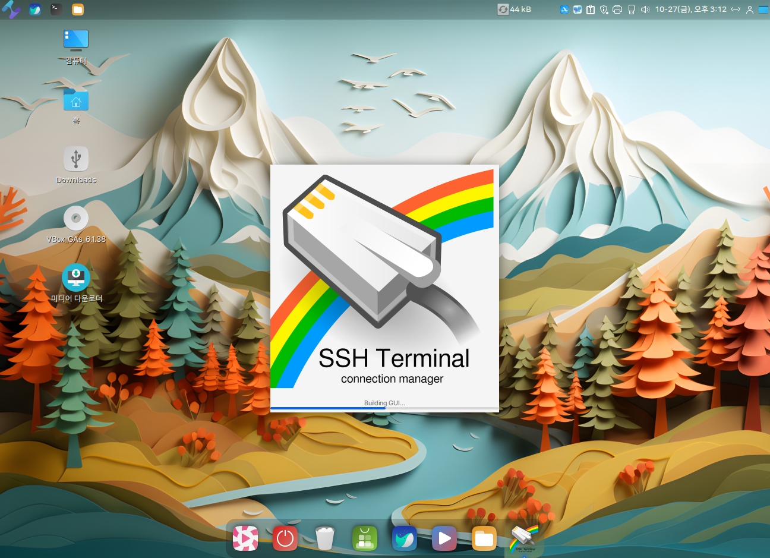Image resolution: width=770 pixels, height=558 pixels.
Task: Open the printer tray icon
Action: coord(617,10)
